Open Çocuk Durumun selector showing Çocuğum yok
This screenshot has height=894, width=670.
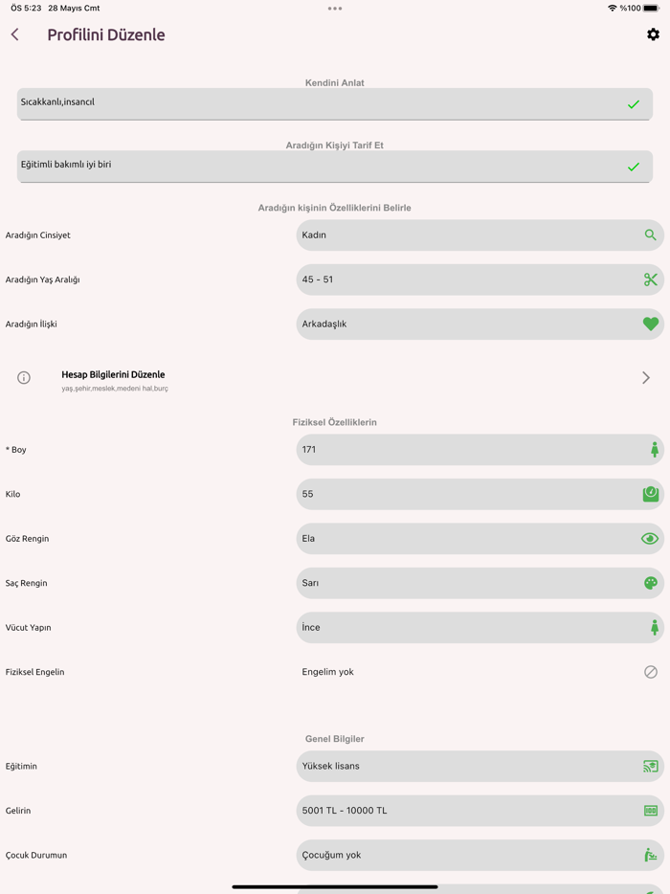(469, 855)
